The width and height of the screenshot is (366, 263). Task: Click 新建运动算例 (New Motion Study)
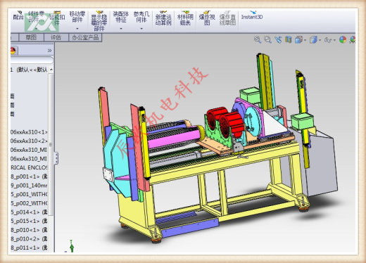click(x=163, y=19)
